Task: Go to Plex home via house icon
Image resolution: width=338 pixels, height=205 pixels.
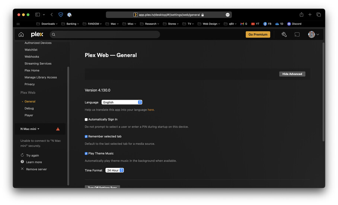Action: [21, 35]
